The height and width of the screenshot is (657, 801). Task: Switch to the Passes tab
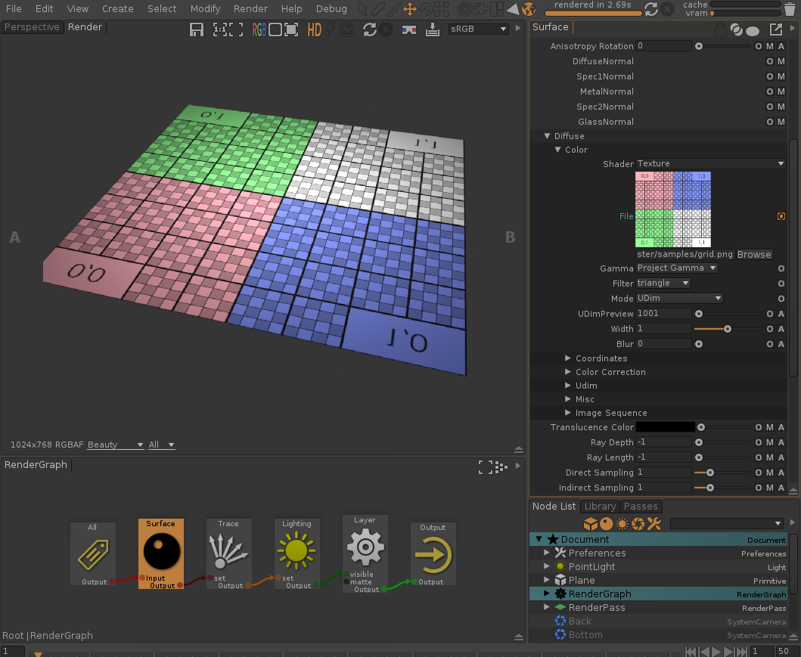click(x=640, y=507)
